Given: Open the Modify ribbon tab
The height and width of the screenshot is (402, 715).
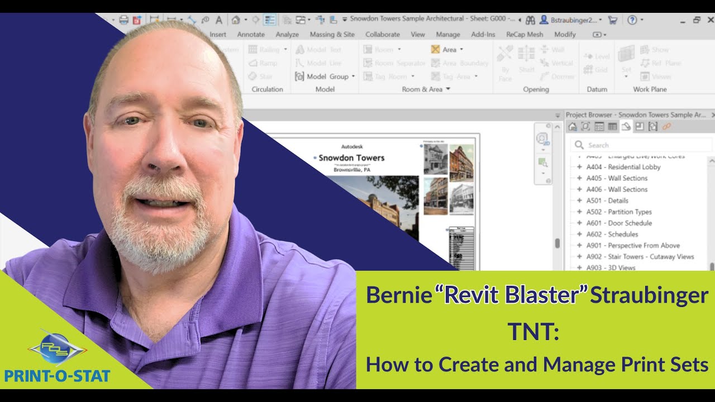Looking at the screenshot, I should point(565,34).
